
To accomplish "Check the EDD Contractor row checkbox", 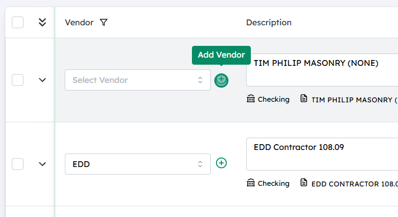I will tap(18, 164).
